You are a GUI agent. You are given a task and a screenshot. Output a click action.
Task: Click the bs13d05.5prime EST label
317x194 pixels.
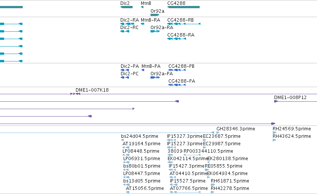pyautogui.click(x=142, y=181)
